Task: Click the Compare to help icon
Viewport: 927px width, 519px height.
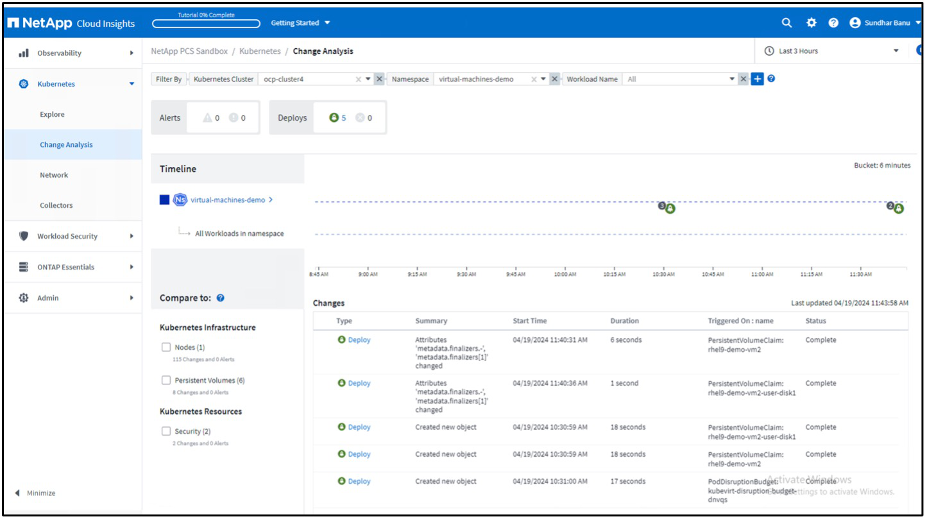Action: pos(221,298)
